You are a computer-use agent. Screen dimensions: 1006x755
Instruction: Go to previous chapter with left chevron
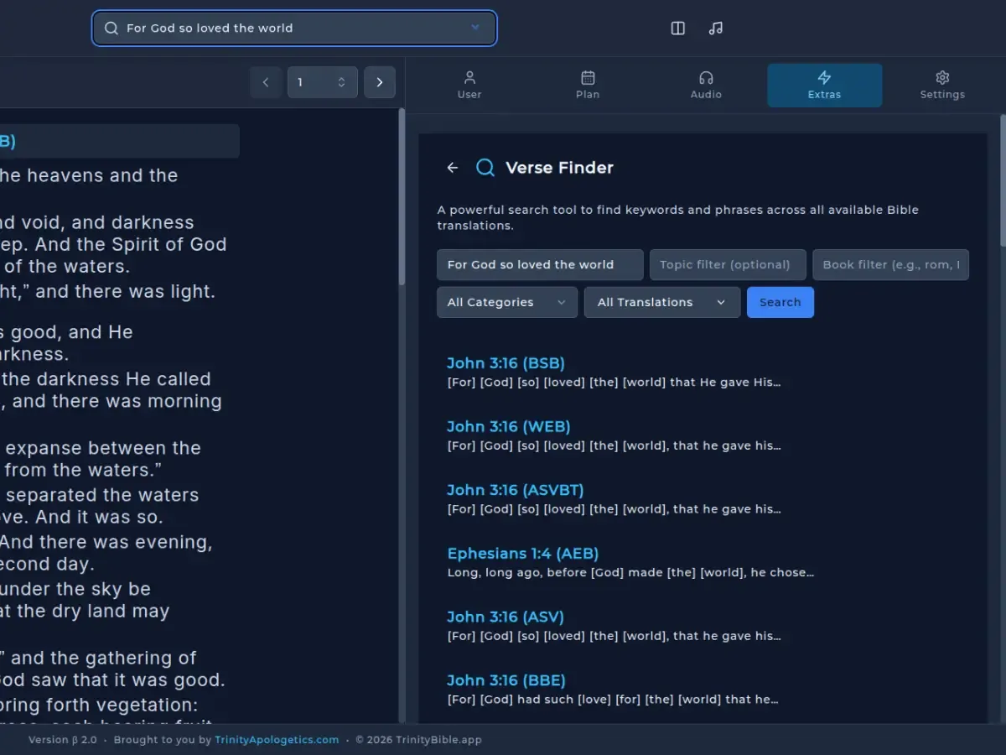266,82
